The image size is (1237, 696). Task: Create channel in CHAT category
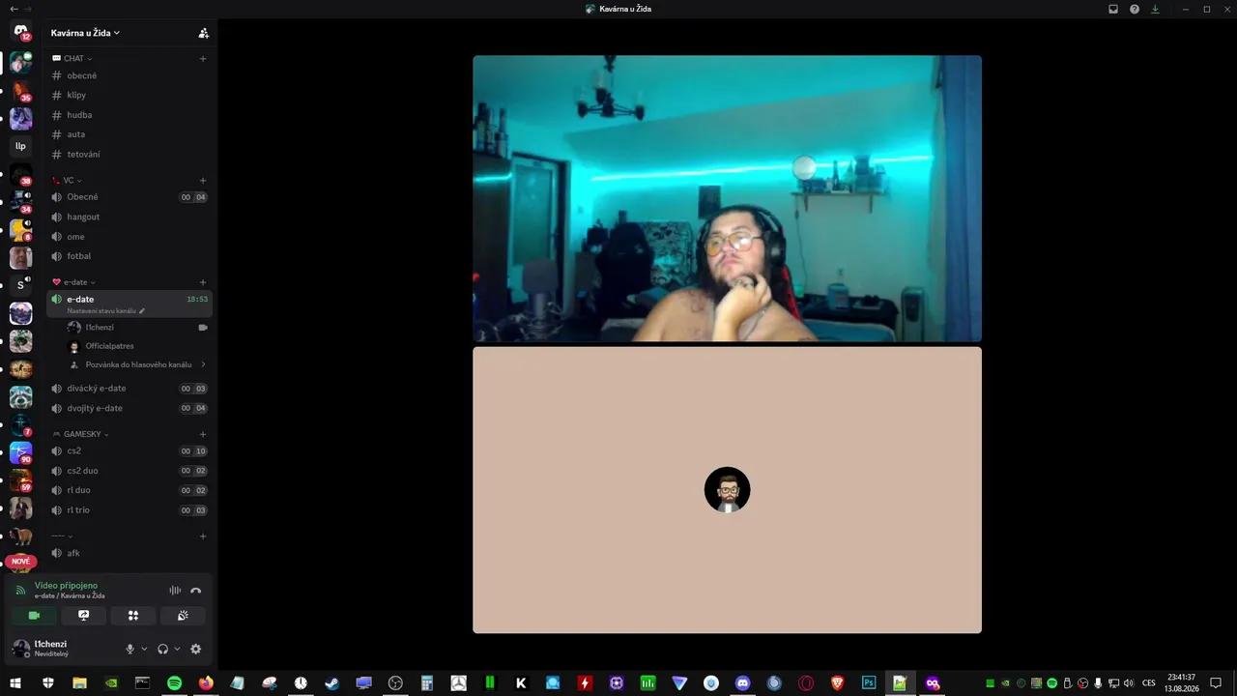pos(203,59)
